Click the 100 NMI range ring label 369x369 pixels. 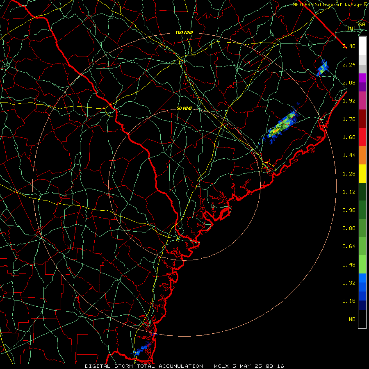[184, 32]
